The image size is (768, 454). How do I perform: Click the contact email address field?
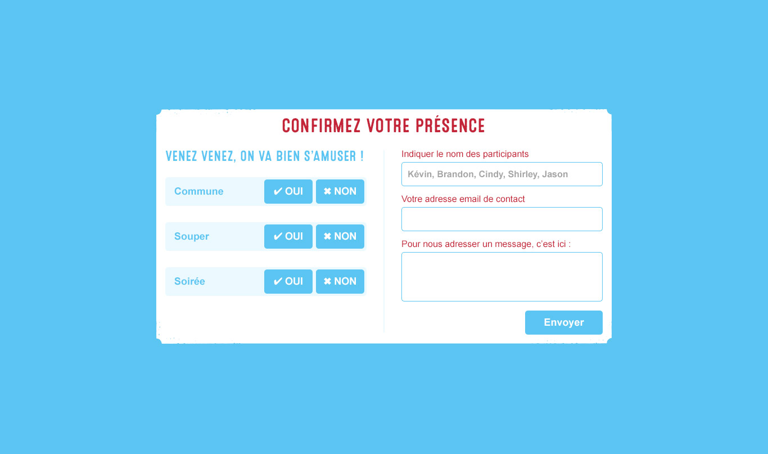(502, 219)
